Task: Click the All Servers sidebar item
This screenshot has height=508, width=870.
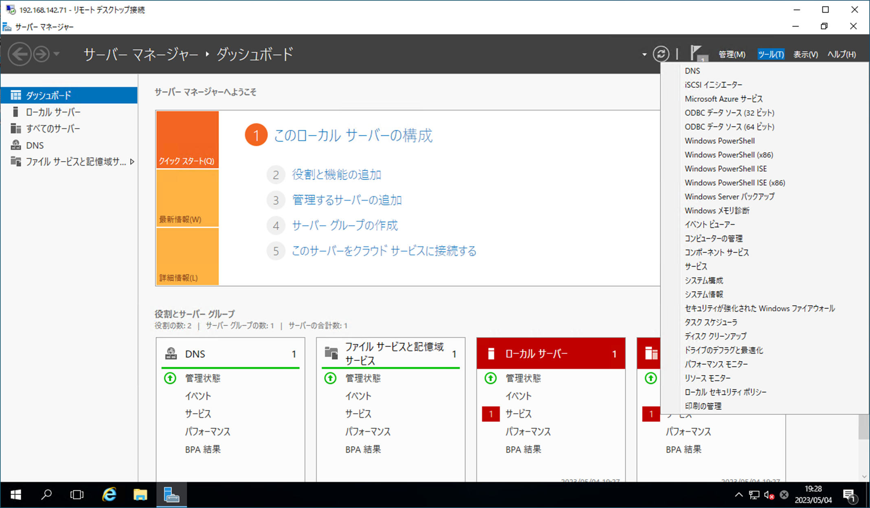Action: (x=53, y=129)
